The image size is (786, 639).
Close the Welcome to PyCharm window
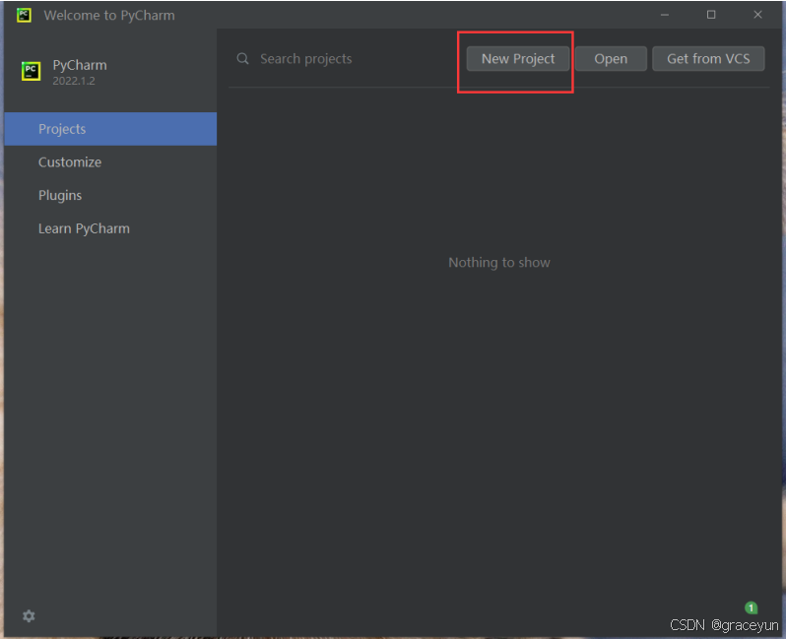pyautogui.click(x=757, y=15)
